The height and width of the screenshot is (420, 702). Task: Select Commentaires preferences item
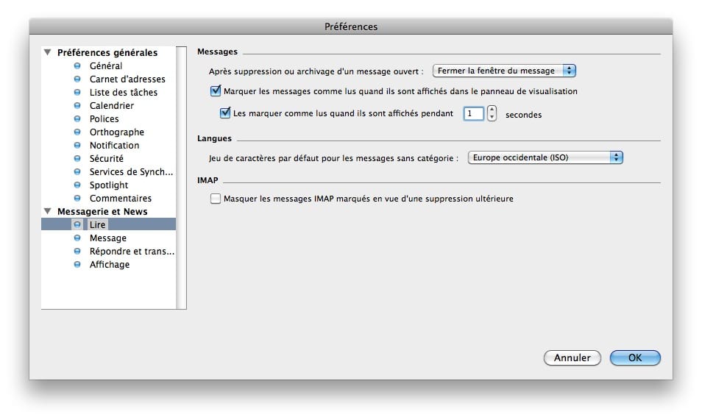pos(121,198)
